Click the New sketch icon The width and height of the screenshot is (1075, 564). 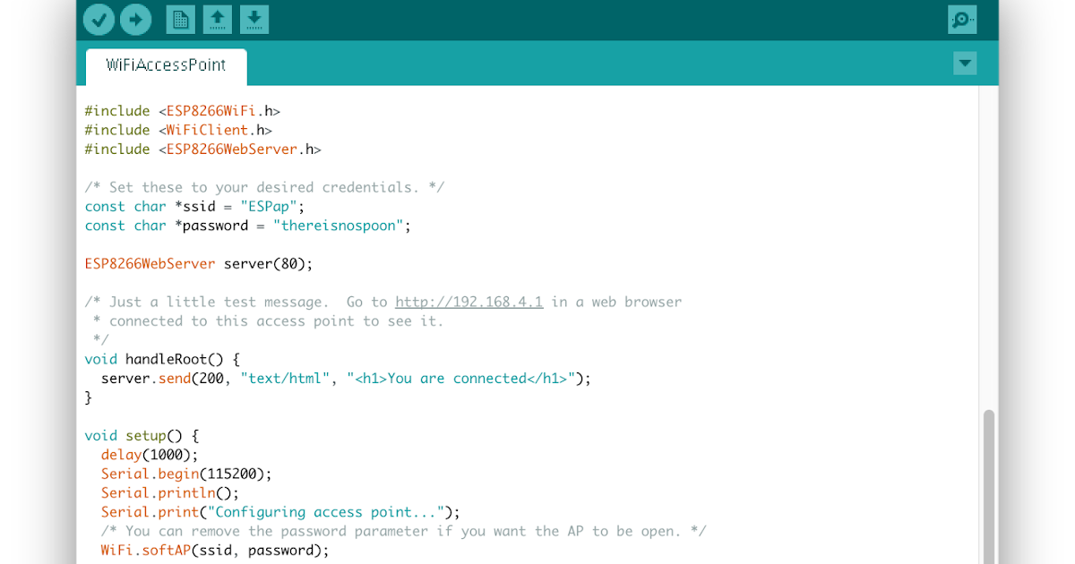click(180, 19)
